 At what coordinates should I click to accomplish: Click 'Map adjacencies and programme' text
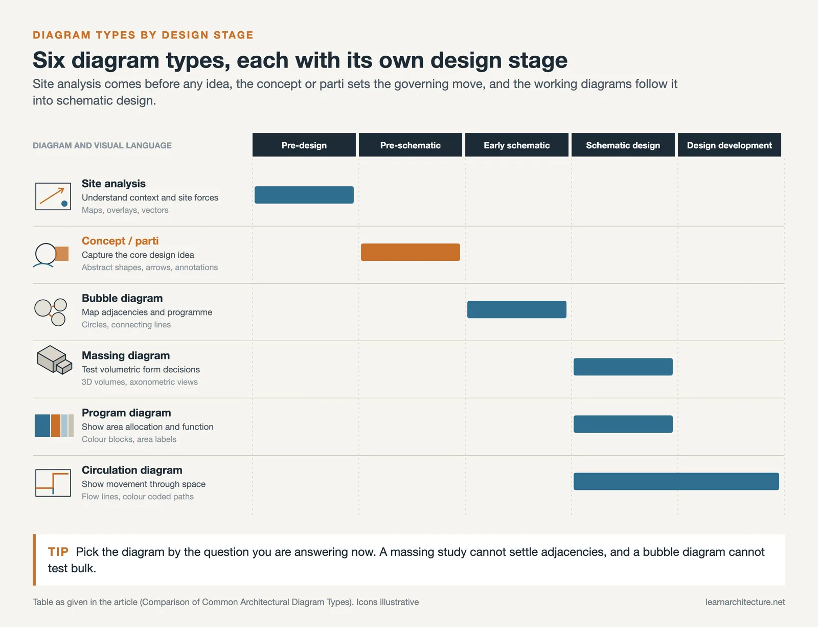click(x=147, y=312)
